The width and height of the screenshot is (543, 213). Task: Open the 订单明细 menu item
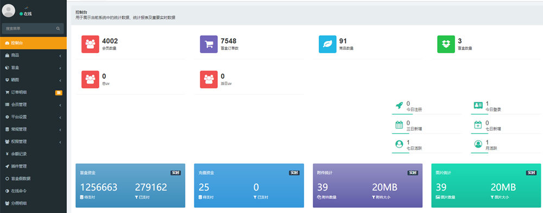[x=33, y=92]
